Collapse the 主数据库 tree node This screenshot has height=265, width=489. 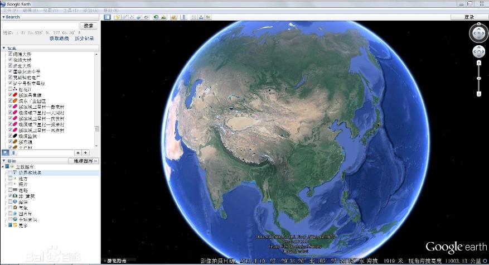(x=3, y=167)
